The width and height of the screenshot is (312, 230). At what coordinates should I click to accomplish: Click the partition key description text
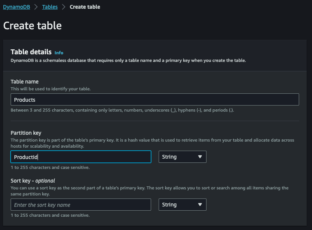tap(152, 143)
